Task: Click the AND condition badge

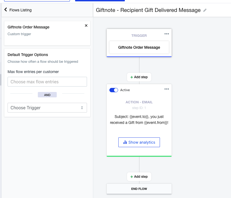Action: (x=47, y=95)
